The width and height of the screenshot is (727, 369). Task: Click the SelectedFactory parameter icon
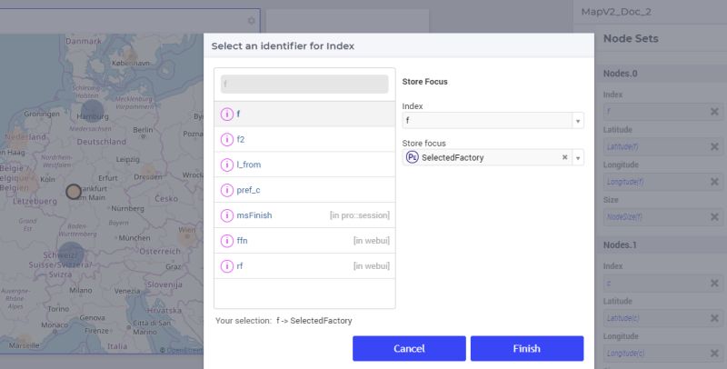tap(413, 157)
